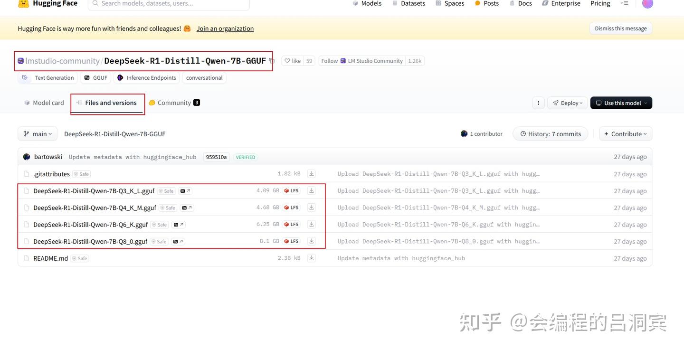Click your profile avatar in the top right
Screen dimensions: 684x350
tap(647, 4)
